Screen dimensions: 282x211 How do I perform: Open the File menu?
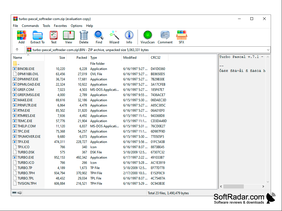click(x=15, y=26)
